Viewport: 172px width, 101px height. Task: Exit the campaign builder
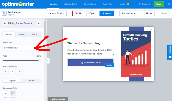click(169, 4)
